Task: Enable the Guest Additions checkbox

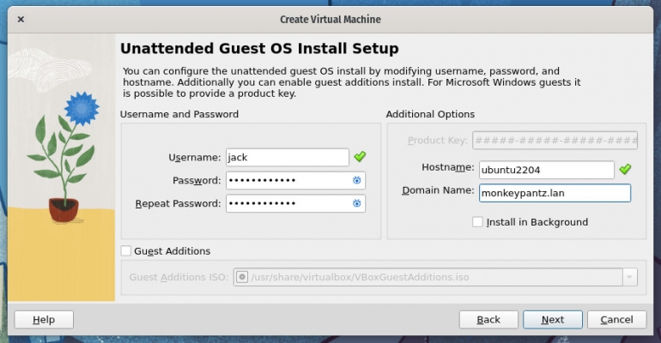Action: pyautogui.click(x=126, y=251)
